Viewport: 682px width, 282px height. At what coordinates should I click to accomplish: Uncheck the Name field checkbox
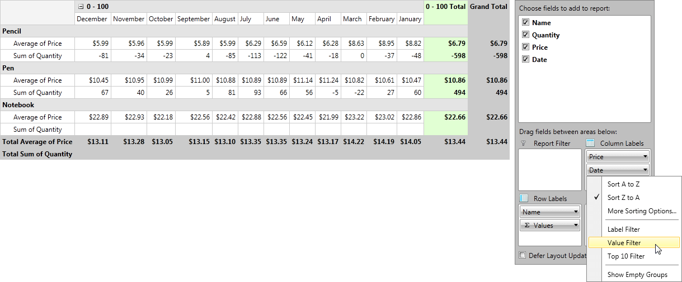click(x=525, y=23)
